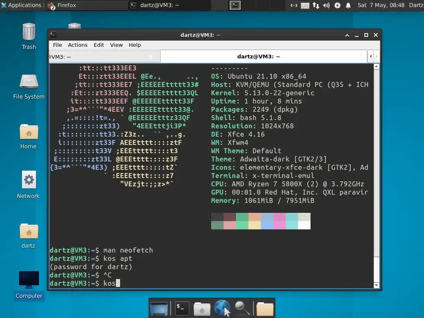This screenshot has height=318, width=424.
Task: Open File Manager home icon in dock
Action: point(202,308)
